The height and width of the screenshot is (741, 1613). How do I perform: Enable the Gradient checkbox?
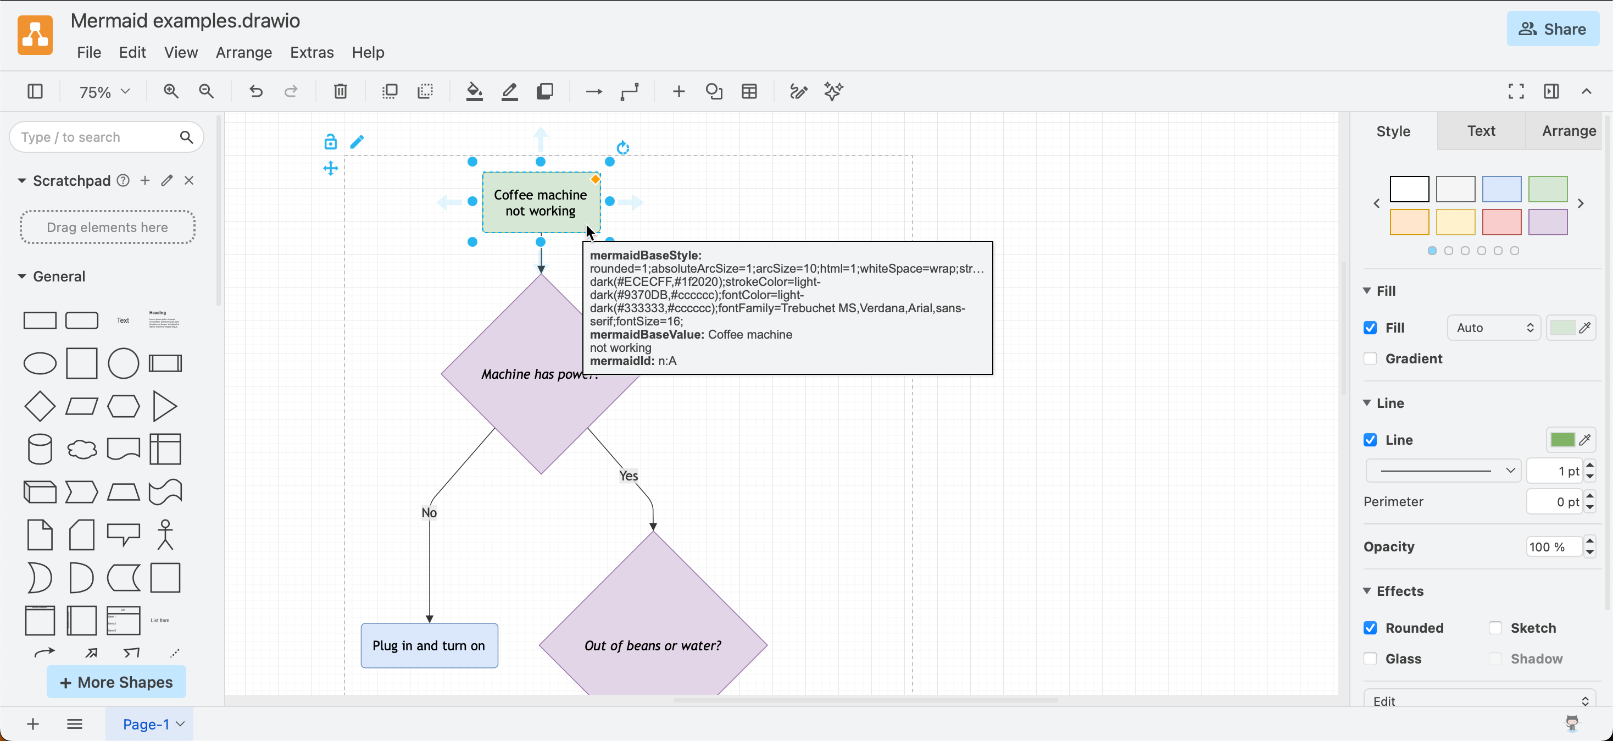1370,358
